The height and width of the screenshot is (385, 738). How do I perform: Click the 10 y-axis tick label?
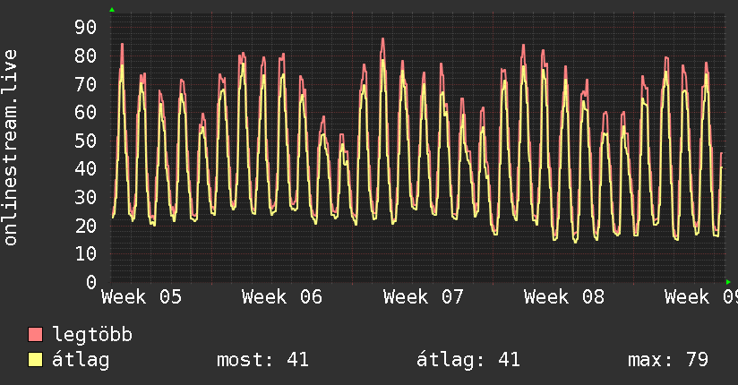[x=86, y=254]
